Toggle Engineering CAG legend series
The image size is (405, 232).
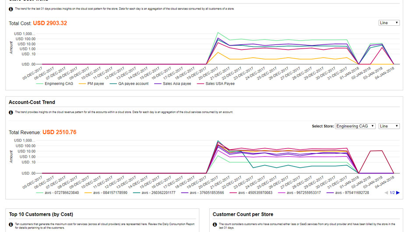pos(55,83)
